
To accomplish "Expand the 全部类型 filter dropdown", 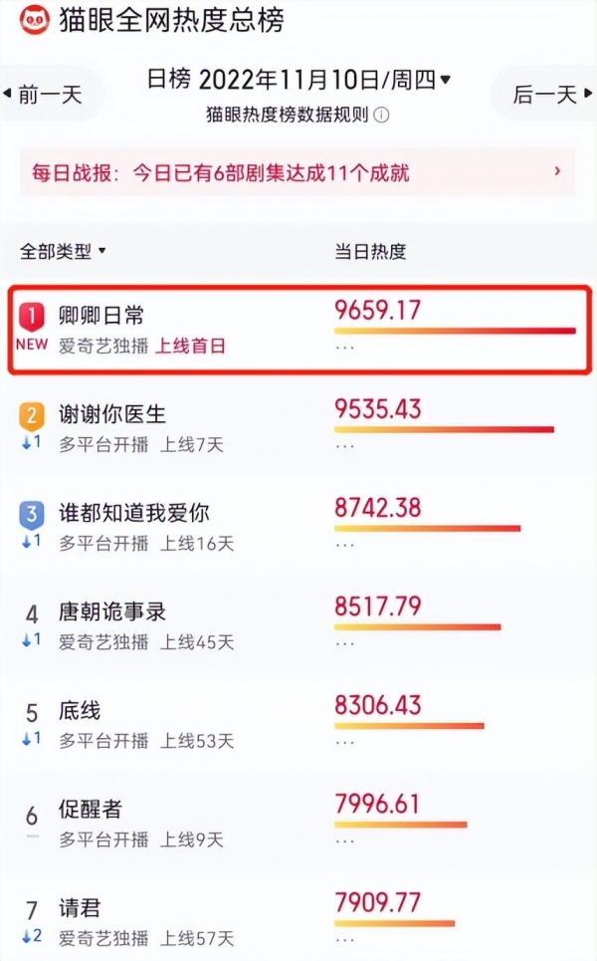I will tap(64, 251).
